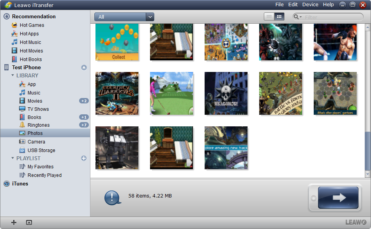Click the +1 badge beside Books
The height and width of the screenshot is (229, 371).
pyautogui.click(x=84, y=117)
